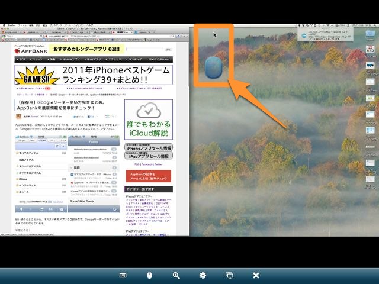Click the Google search box in Firefox
The image size is (379, 284).
23,36
